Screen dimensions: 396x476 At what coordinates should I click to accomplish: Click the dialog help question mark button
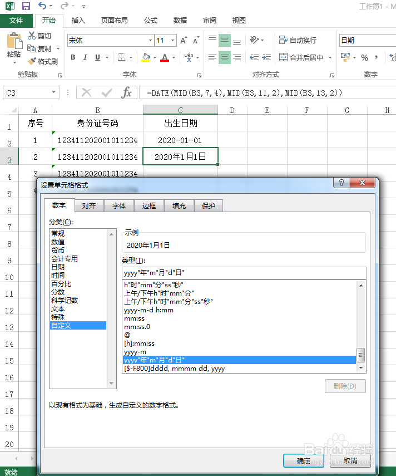pos(341,183)
